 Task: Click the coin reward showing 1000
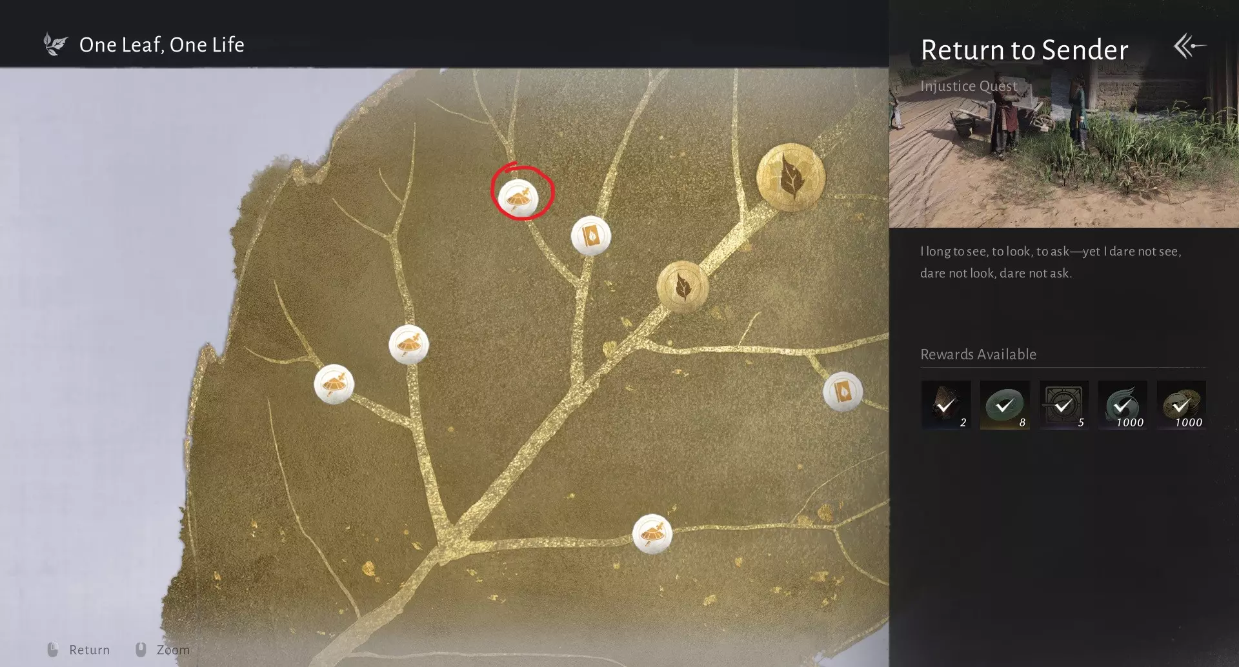pyautogui.click(x=1181, y=405)
